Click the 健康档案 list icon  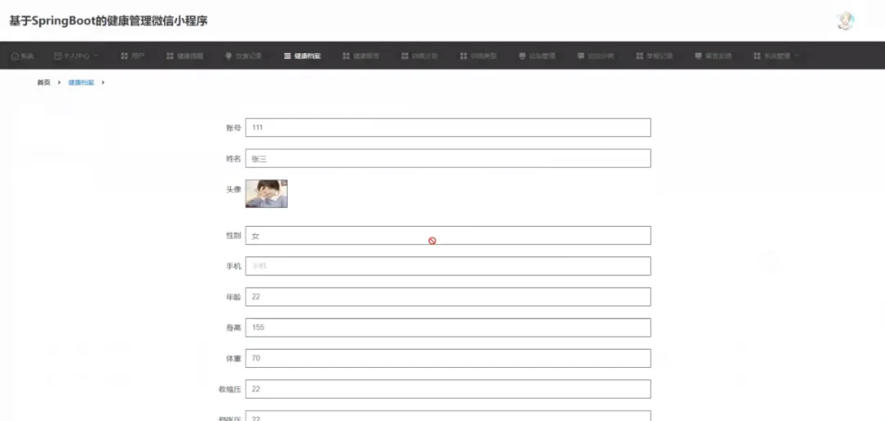pos(288,56)
